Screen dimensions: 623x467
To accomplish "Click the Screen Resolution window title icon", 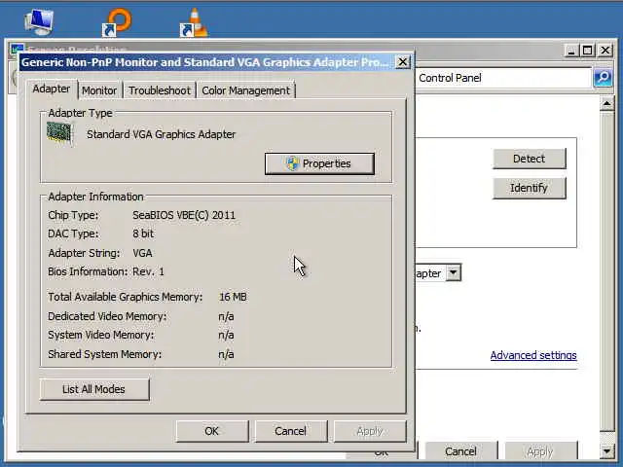I will click(x=17, y=50).
